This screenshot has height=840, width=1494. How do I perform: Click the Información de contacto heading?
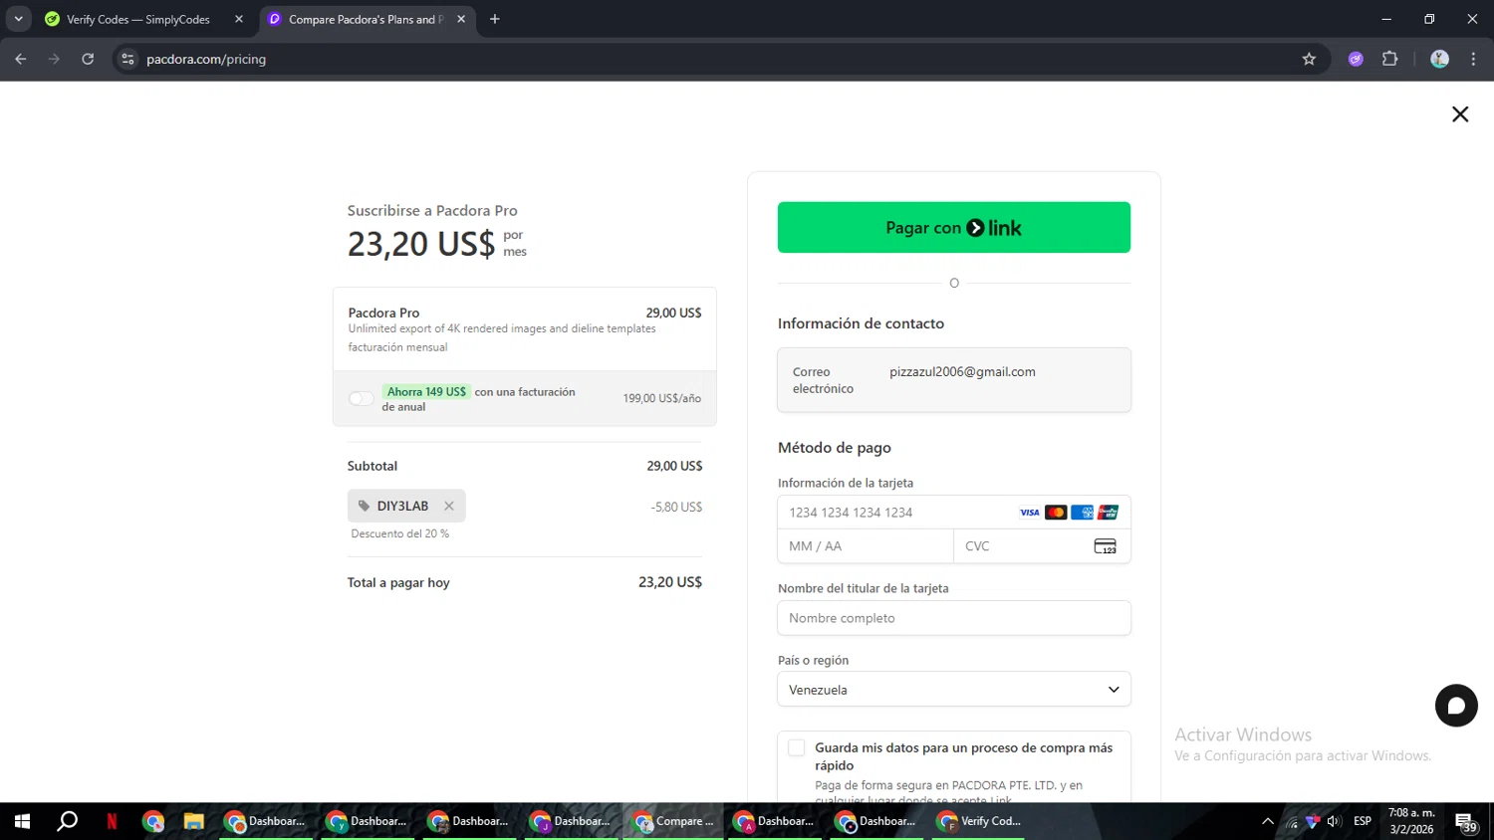(861, 323)
